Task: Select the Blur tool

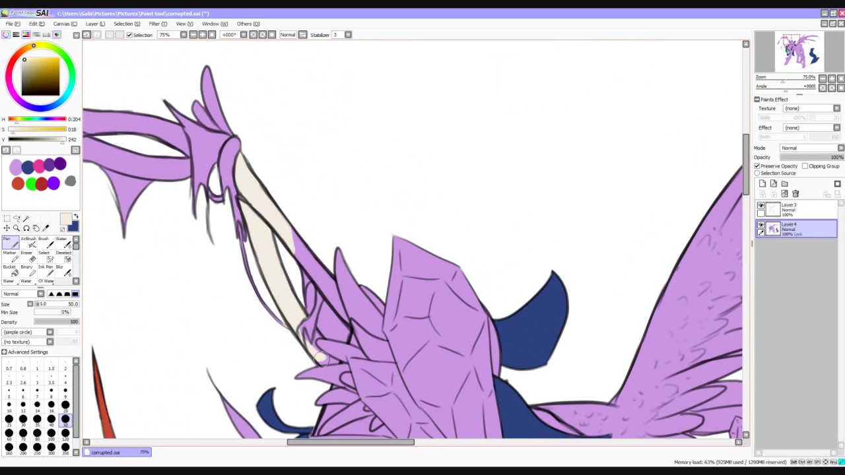Action: click(63, 270)
